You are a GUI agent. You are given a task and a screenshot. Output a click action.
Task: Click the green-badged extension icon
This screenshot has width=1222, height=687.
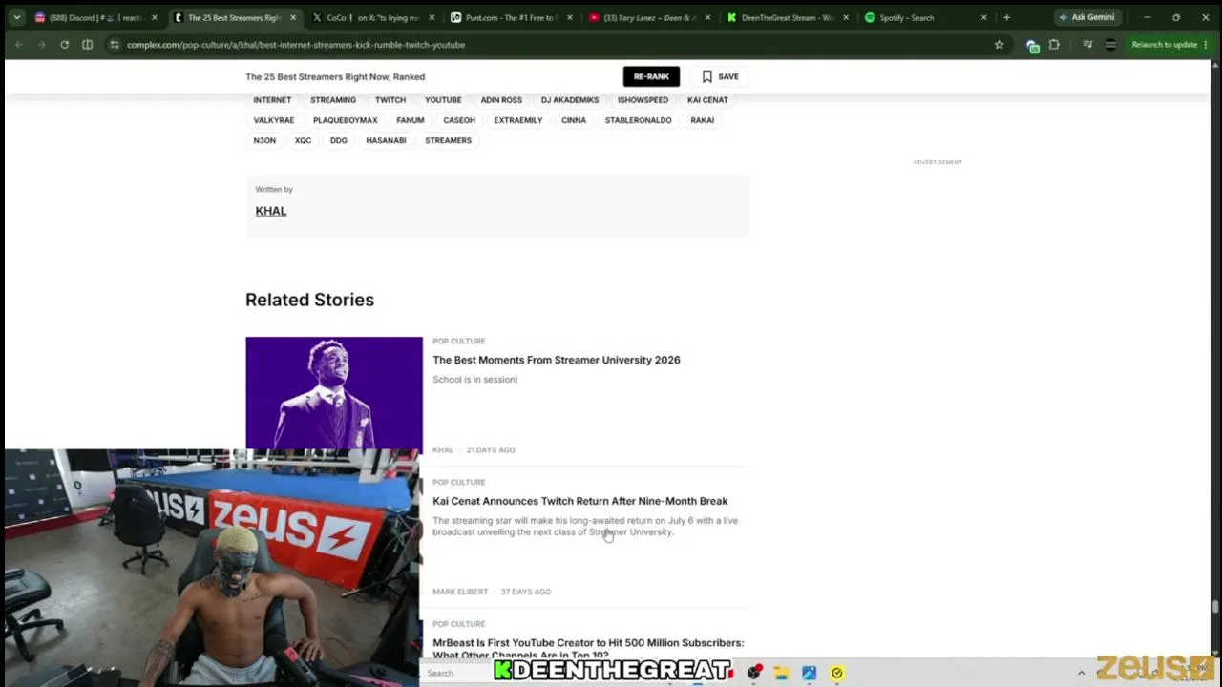[x=1032, y=45]
